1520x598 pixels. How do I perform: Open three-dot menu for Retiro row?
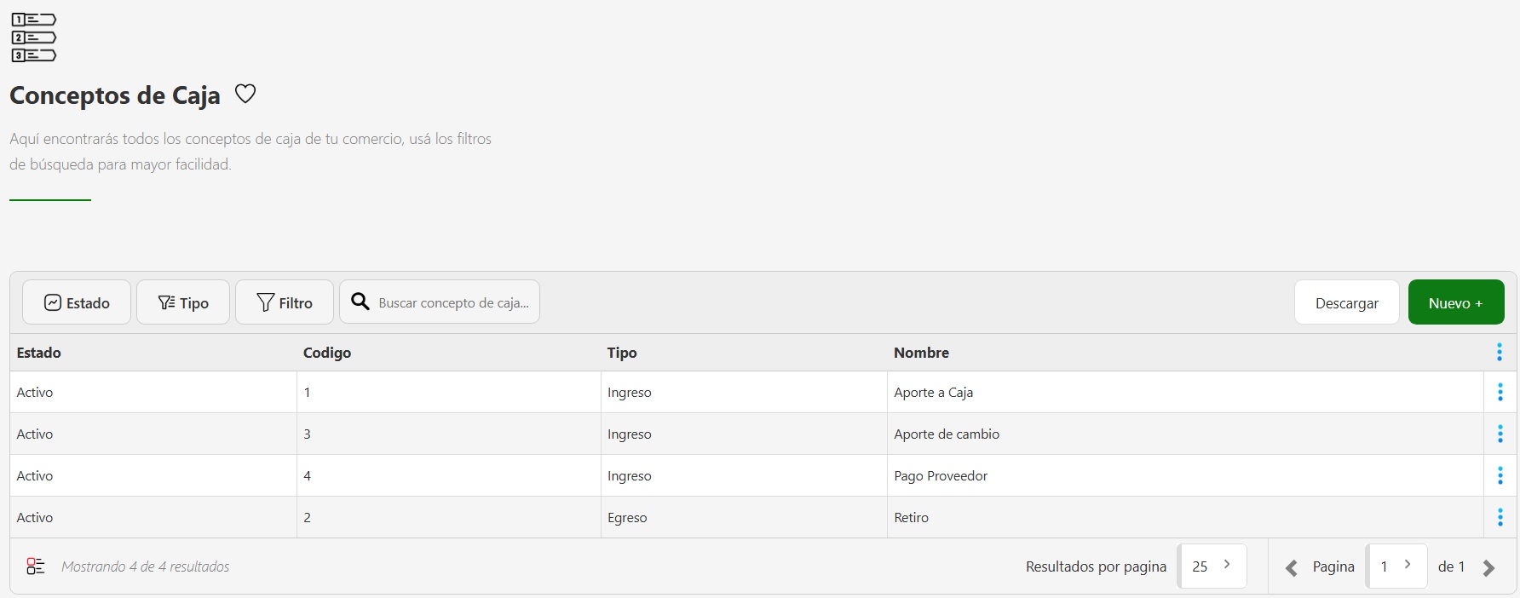[x=1500, y=517]
